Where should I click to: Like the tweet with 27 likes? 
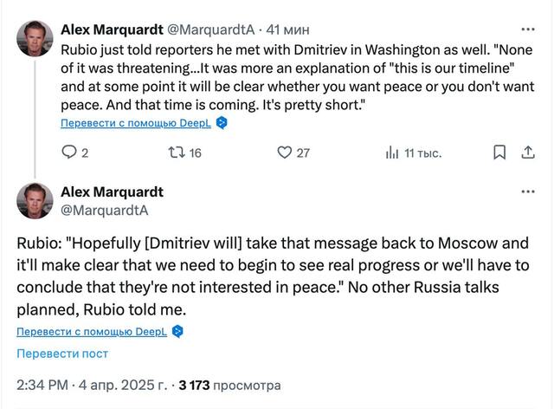[284, 153]
